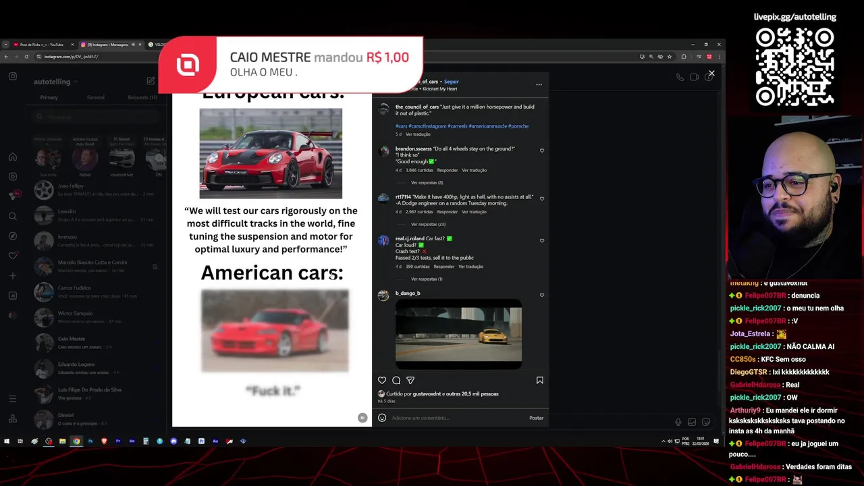
Task: Open Reels in Instagram sidebar
Action: click(x=13, y=177)
